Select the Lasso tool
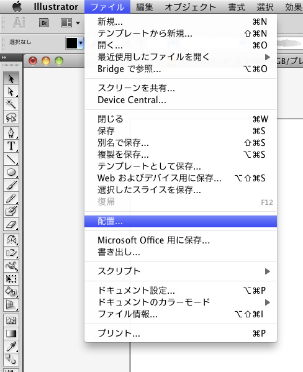This screenshot has width=303, height=372. pos(11,117)
